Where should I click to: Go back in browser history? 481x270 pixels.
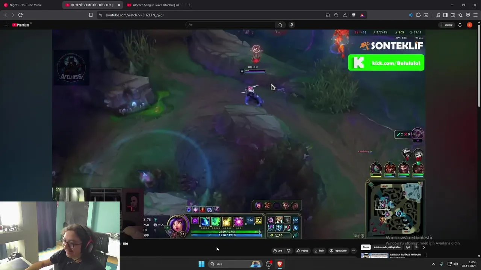pyautogui.click(x=6, y=15)
